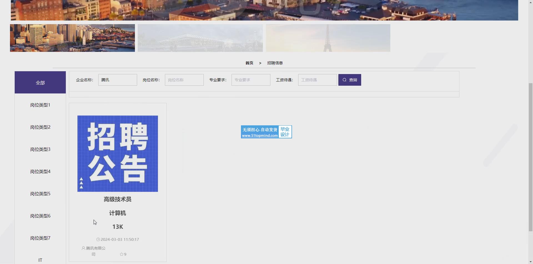The image size is (533, 264).
Task: Open the 高级技术员 job title
Action: coord(118,199)
